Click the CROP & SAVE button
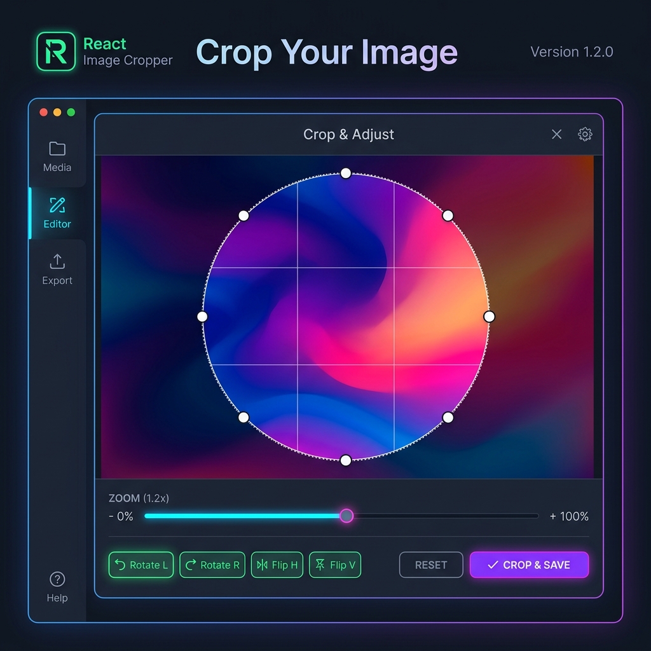 click(x=530, y=565)
